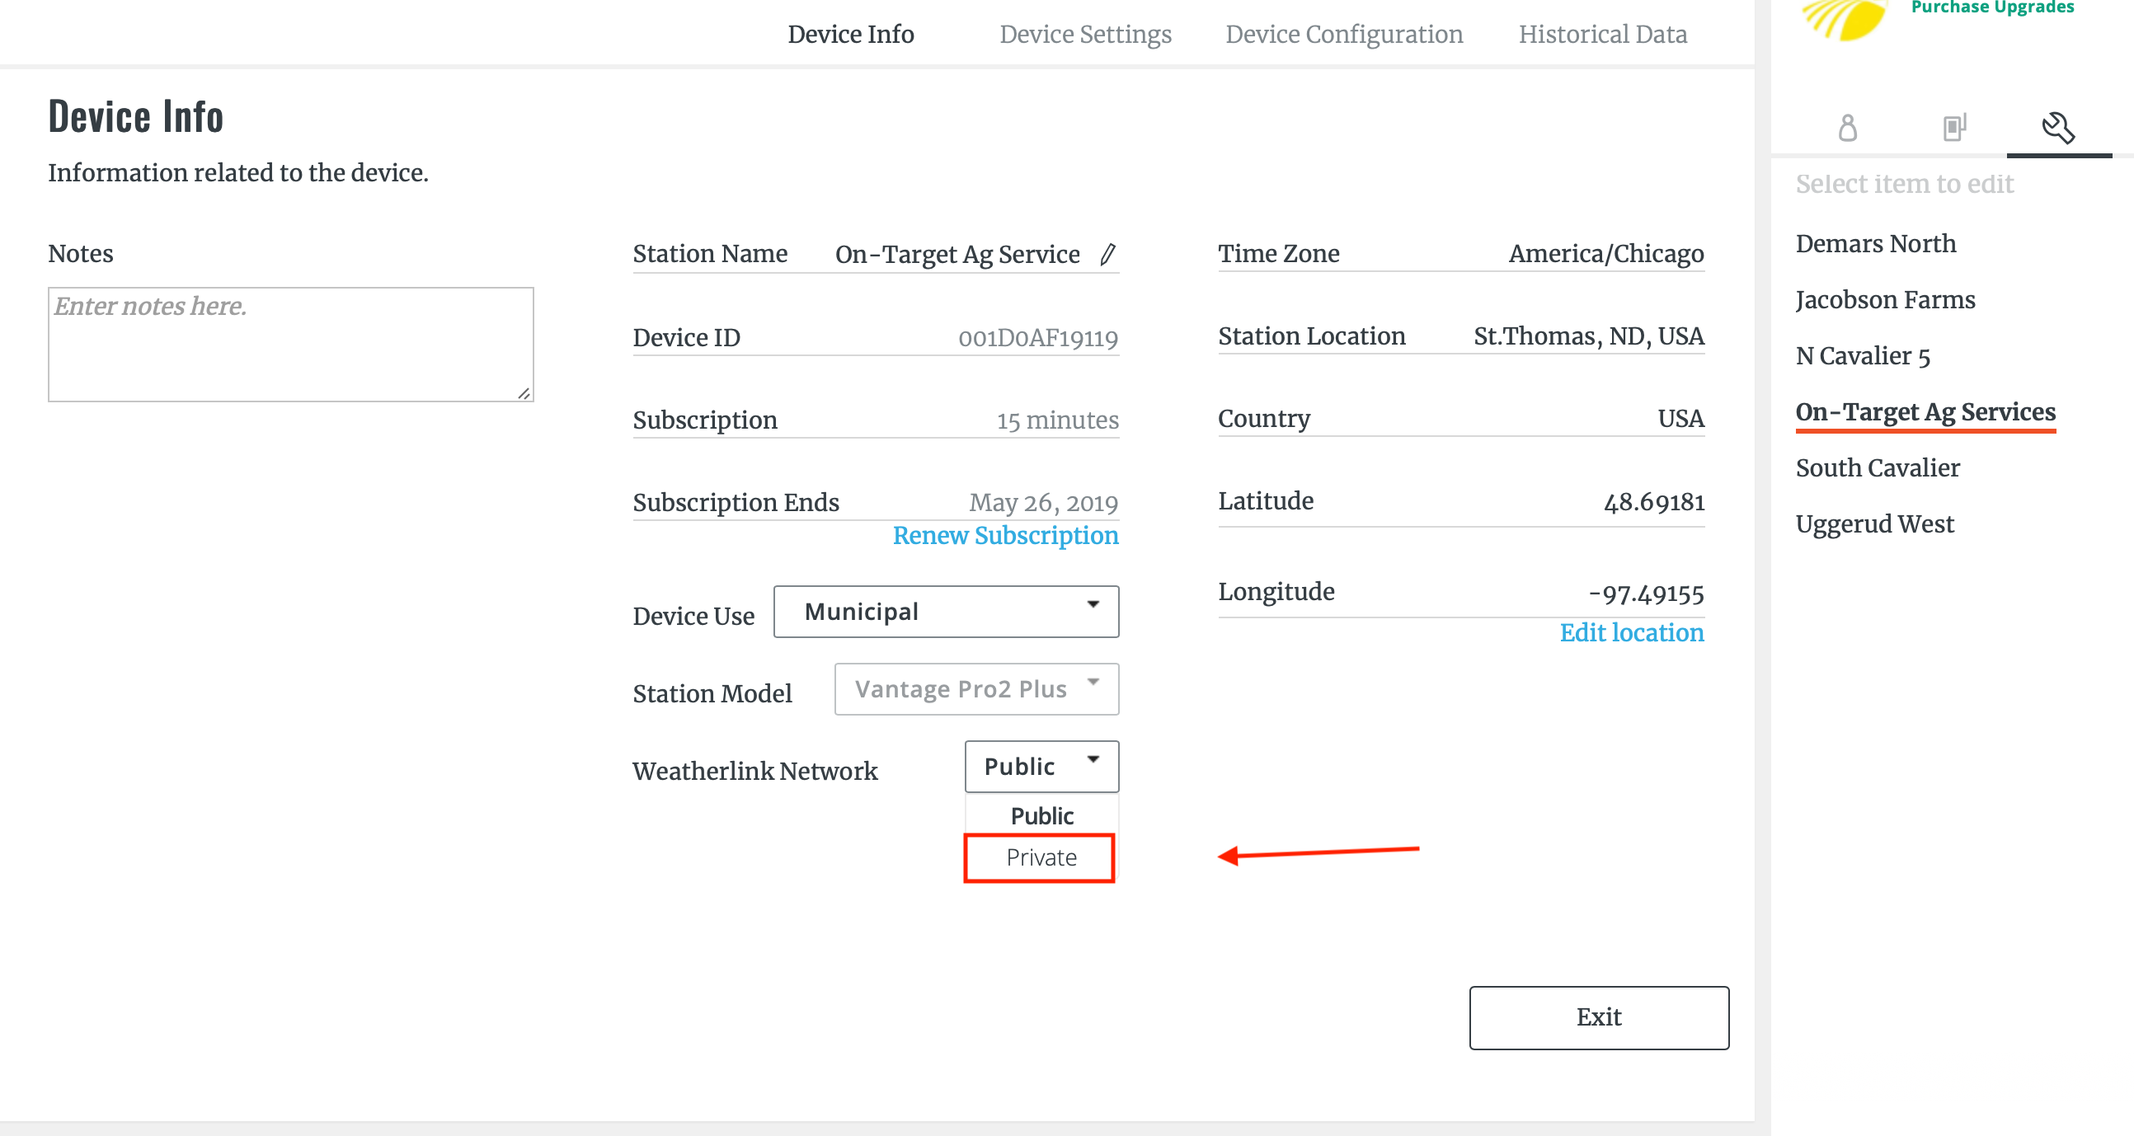The image size is (2134, 1136).
Task: Open the Purchase Upgrades link
Action: click(x=1992, y=7)
